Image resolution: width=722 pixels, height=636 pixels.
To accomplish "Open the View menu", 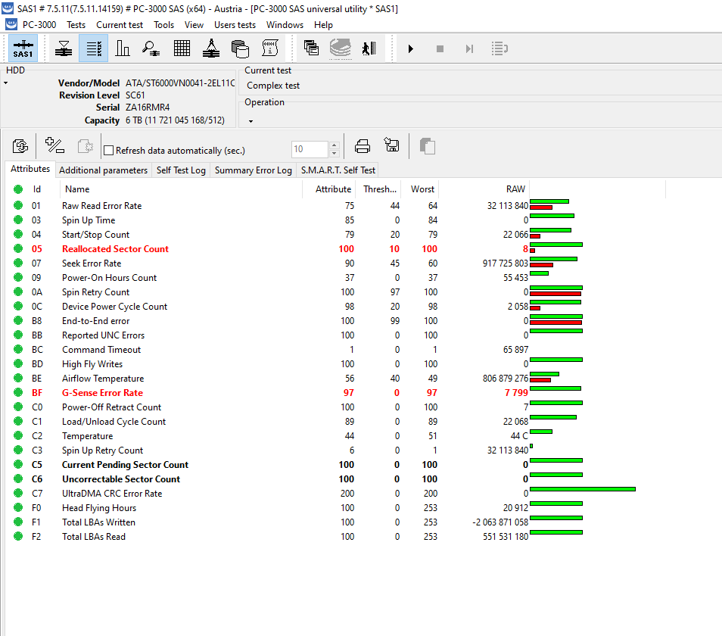I will [x=194, y=25].
